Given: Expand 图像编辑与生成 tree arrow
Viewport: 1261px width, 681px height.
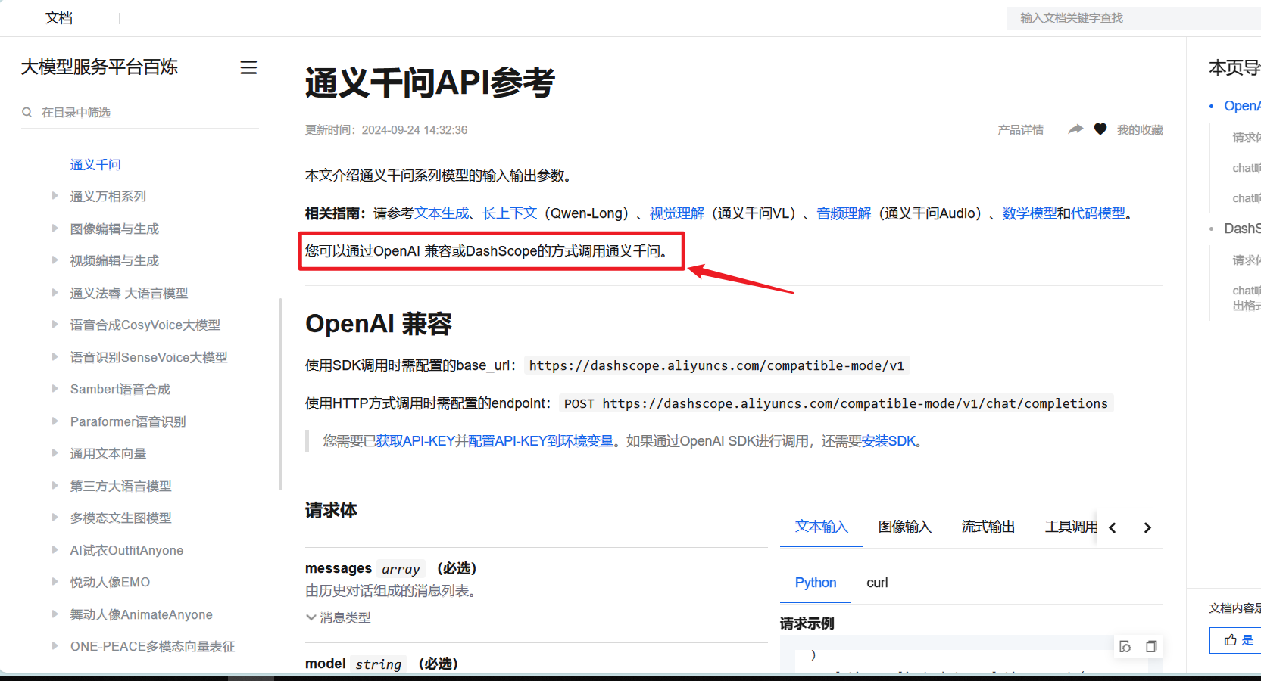Looking at the screenshot, I should point(55,228).
